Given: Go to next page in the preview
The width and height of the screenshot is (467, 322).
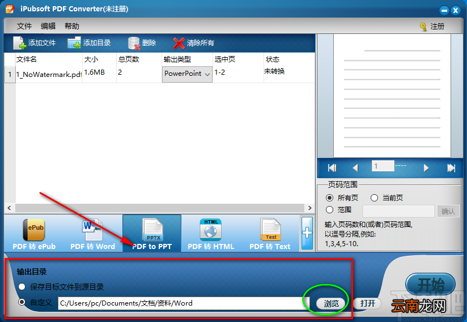Looking at the screenshot, I should (x=426, y=168).
